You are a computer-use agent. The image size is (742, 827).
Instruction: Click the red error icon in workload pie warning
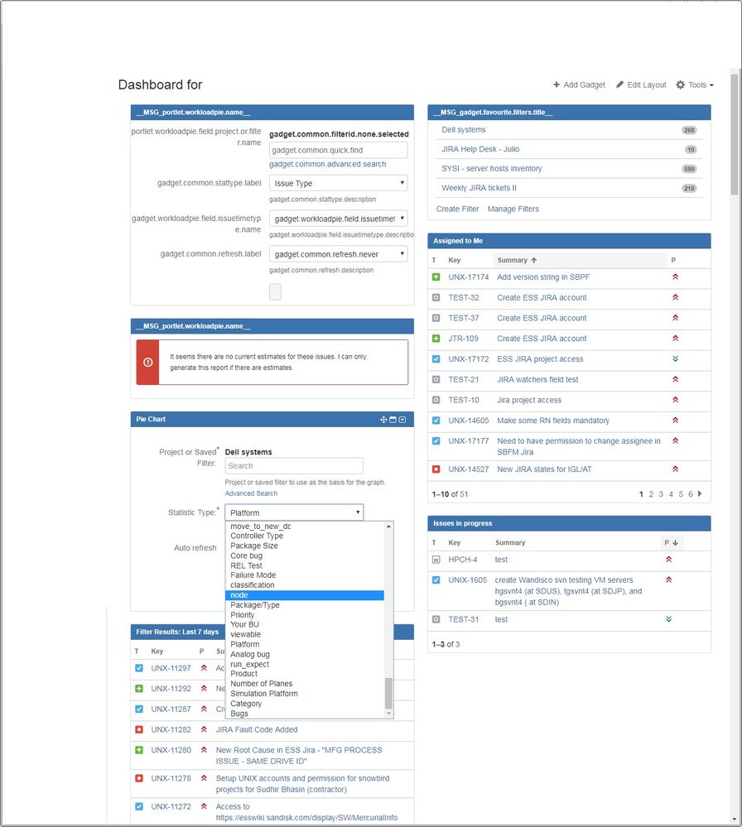[147, 362]
